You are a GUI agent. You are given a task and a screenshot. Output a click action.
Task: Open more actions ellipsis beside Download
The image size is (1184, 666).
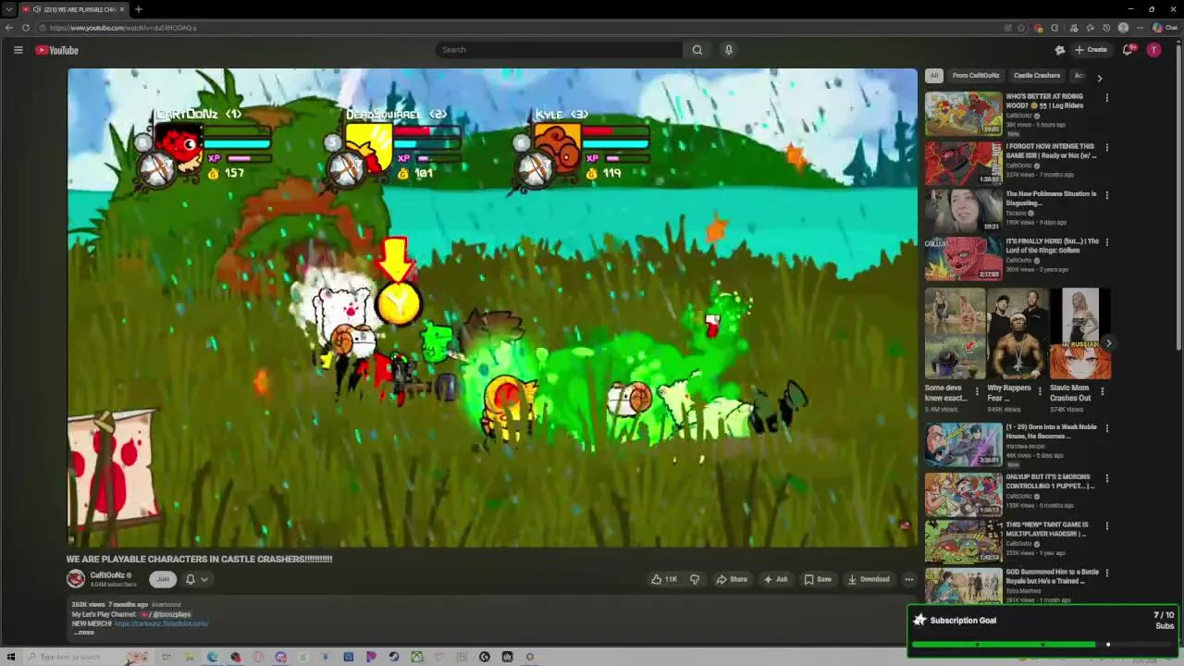[908, 579]
